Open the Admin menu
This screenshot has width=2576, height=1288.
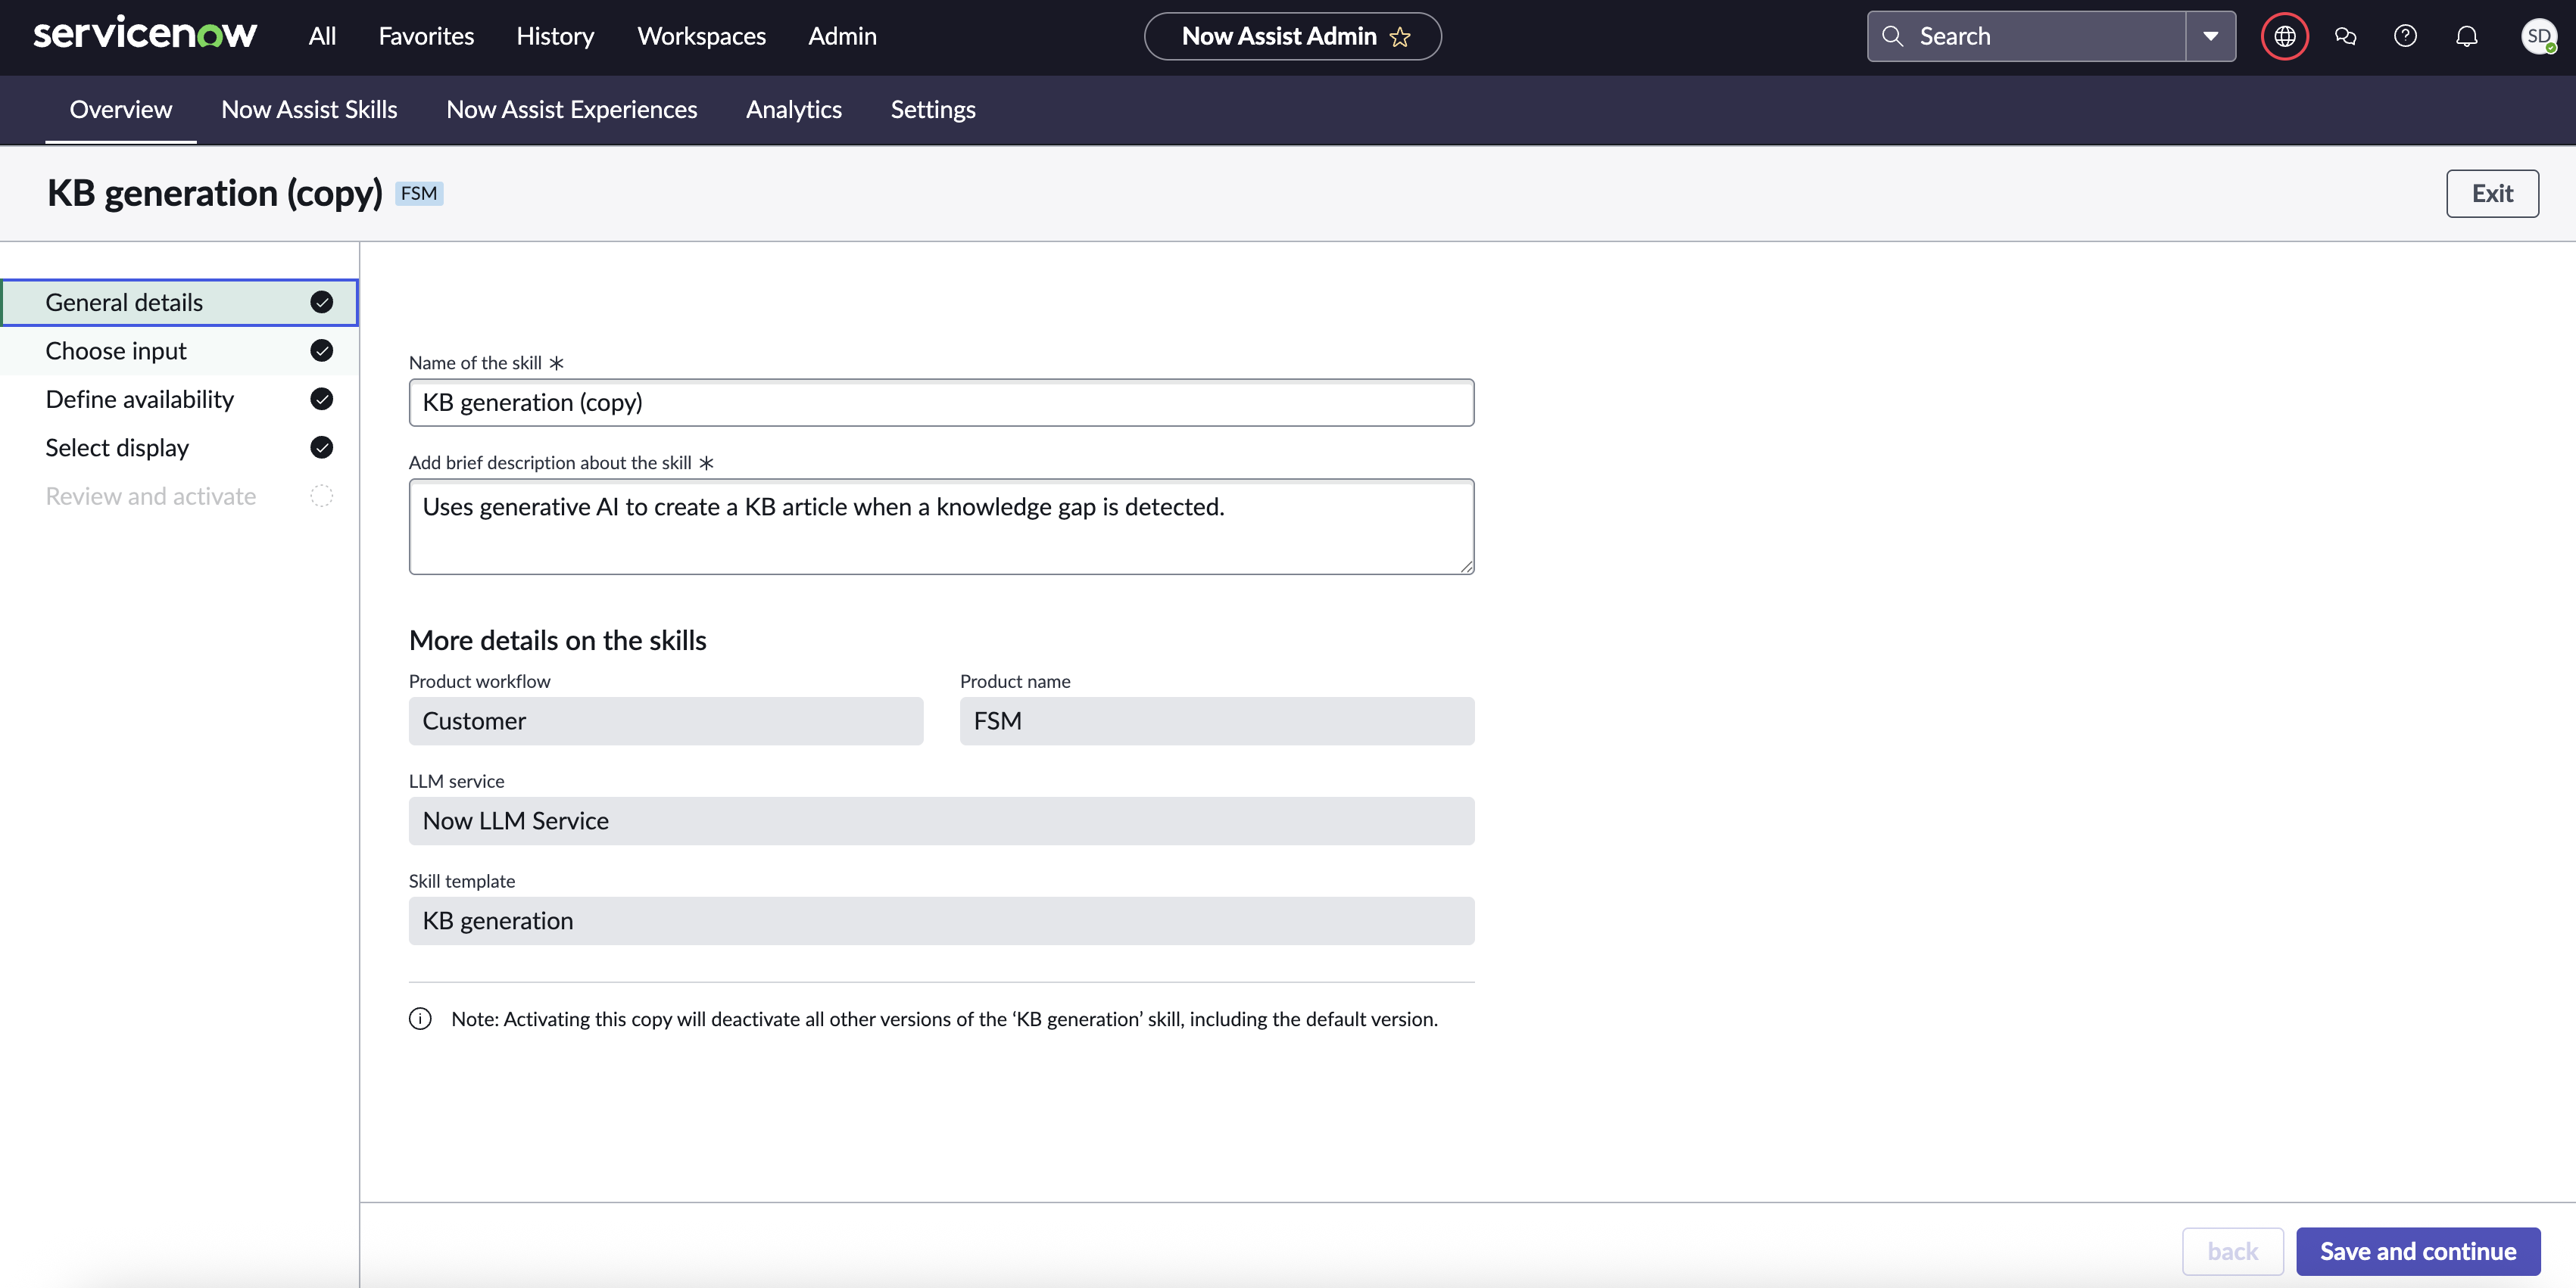click(842, 36)
